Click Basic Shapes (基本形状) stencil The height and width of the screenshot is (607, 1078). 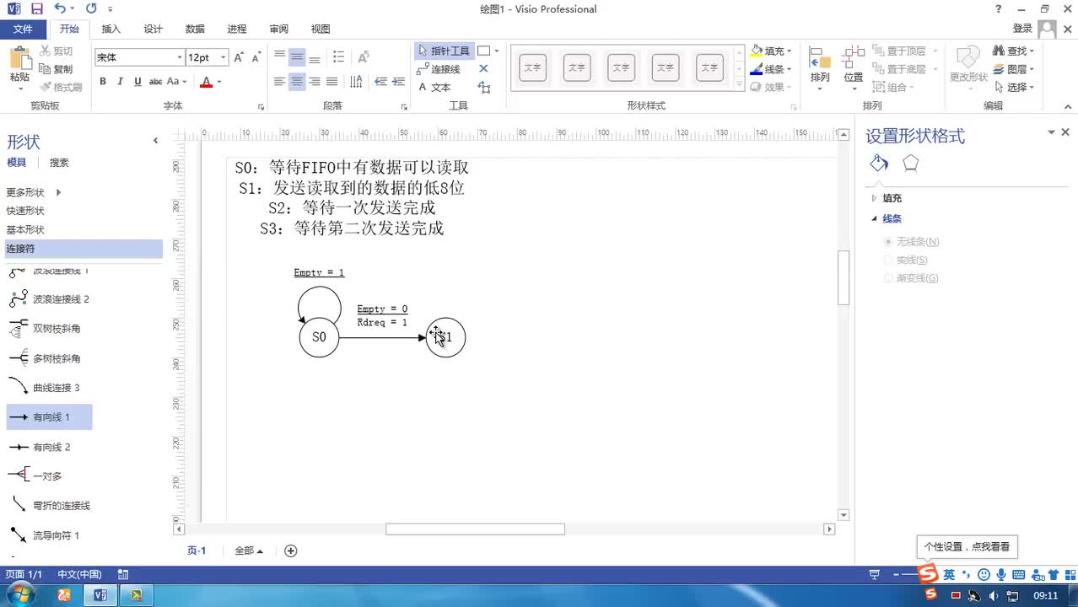25,229
